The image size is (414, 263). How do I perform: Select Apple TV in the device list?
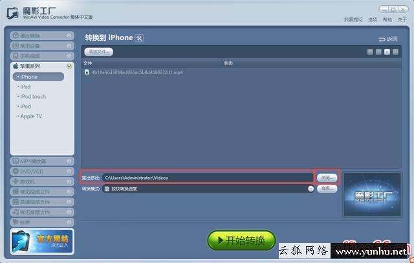30,116
